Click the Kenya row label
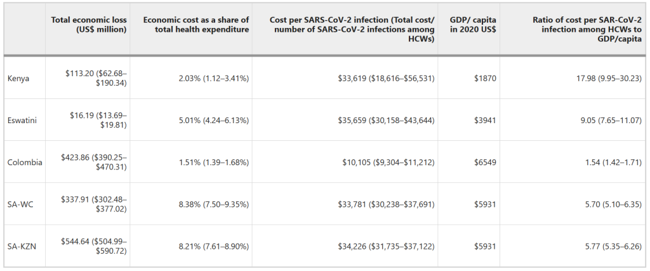This screenshot has width=650, height=271. tap(18, 79)
